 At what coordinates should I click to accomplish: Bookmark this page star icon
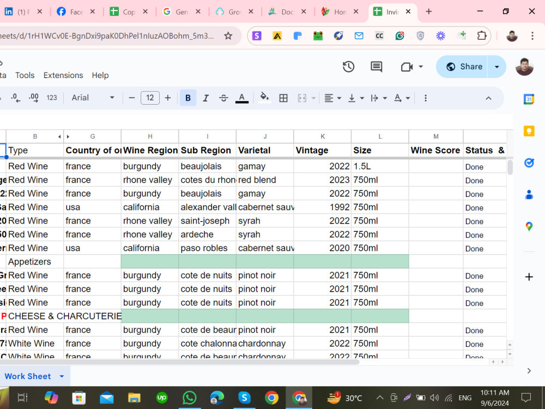(x=228, y=35)
